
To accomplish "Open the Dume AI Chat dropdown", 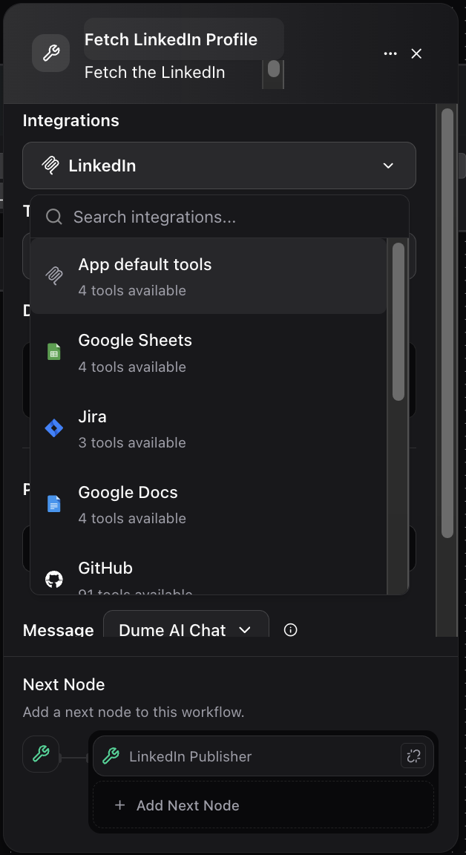I will 186,630.
